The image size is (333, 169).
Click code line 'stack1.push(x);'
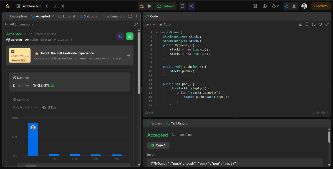point(183,71)
